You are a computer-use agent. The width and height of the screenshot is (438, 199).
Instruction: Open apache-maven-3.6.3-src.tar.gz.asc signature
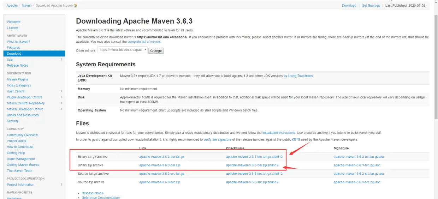(359, 174)
